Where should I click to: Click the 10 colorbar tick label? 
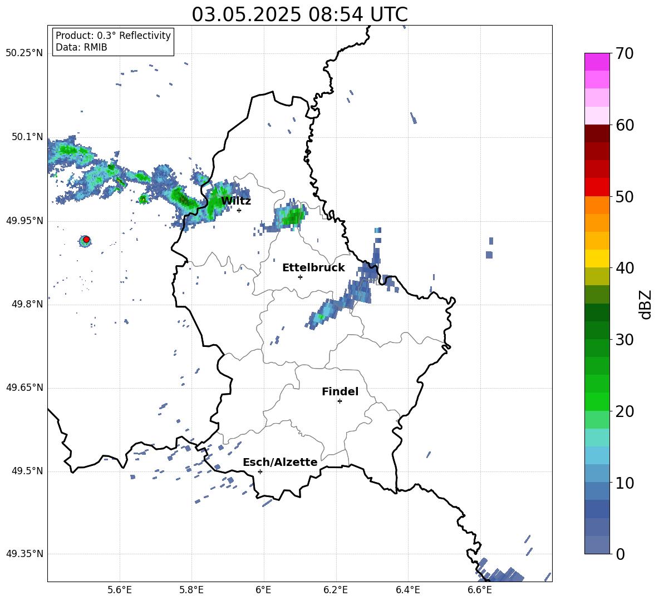click(x=624, y=483)
